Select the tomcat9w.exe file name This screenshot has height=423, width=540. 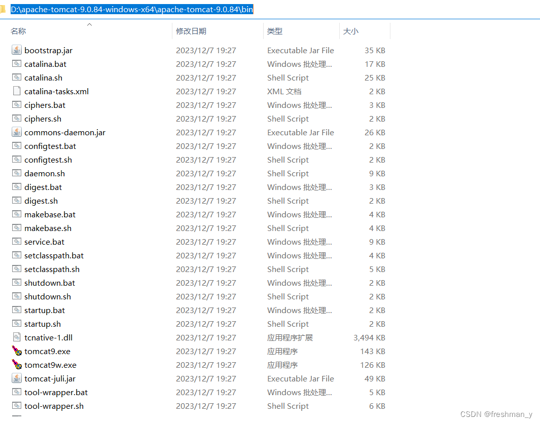click(50, 365)
